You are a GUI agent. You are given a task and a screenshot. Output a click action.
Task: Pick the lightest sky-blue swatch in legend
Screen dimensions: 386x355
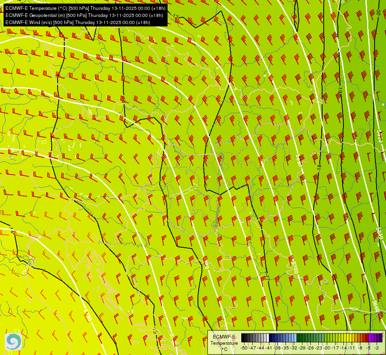(295, 338)
